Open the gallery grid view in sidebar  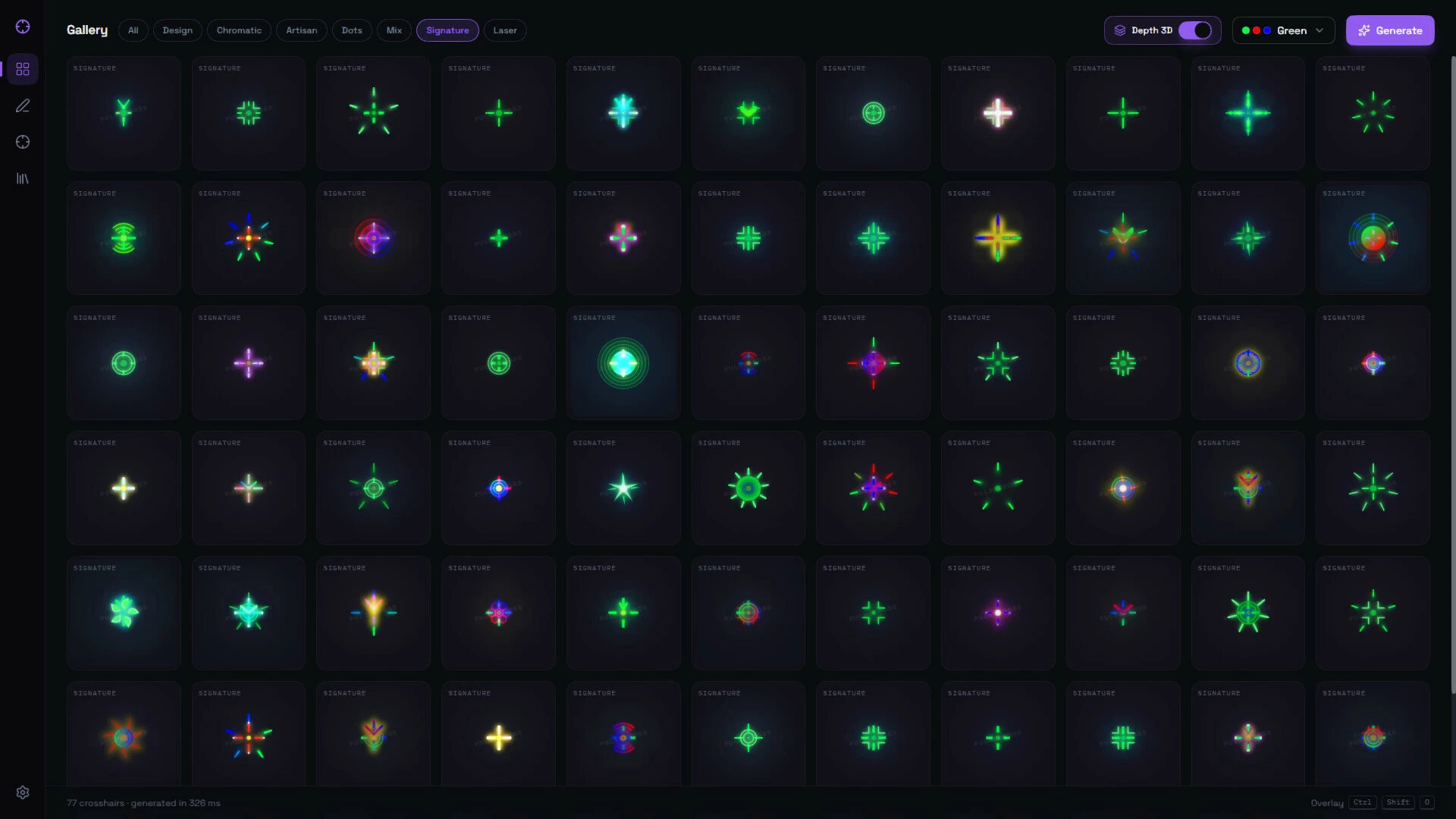tap(23, 69)
